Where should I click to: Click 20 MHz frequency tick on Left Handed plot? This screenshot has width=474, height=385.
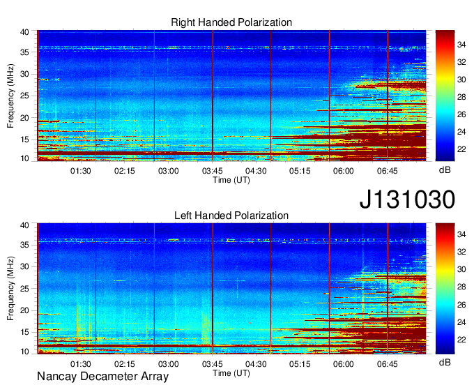(x=24, y=310)
